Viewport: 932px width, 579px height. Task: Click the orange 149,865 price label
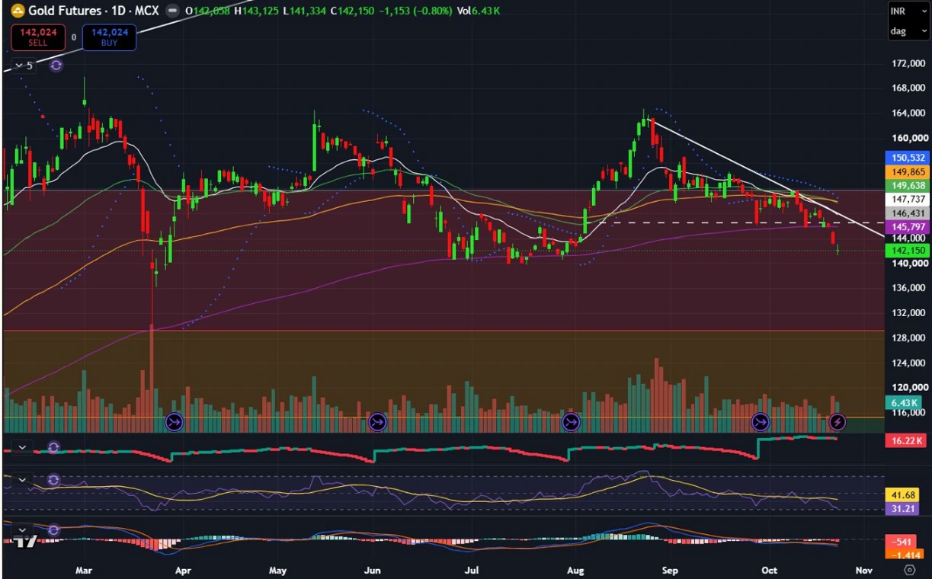pos(906,171)
